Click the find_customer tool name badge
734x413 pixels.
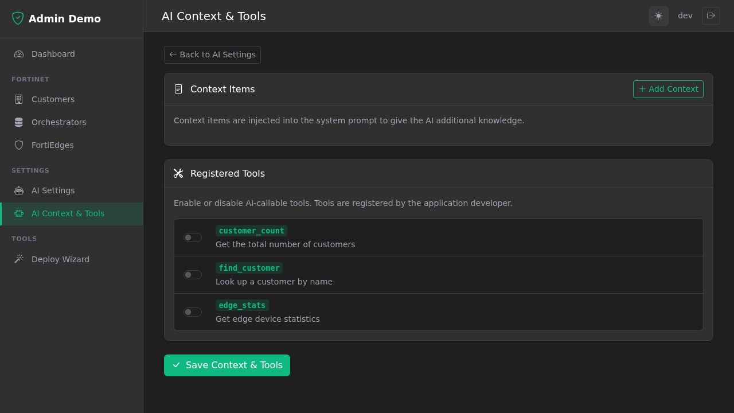(249, 268)
